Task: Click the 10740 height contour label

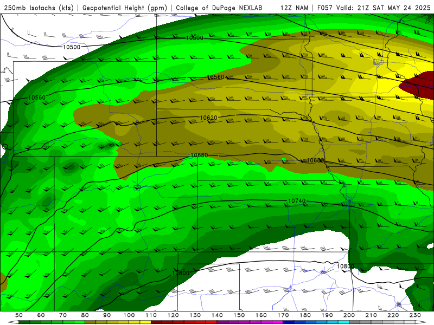Action: tap(297, 201)
